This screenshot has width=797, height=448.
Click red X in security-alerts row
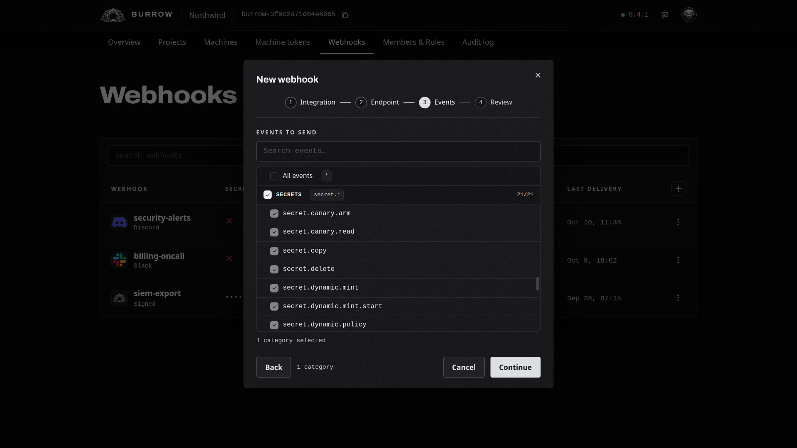(x=229, y=221)
